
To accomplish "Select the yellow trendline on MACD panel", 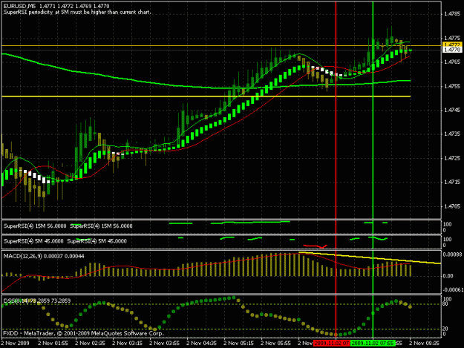I will (370, 257).
